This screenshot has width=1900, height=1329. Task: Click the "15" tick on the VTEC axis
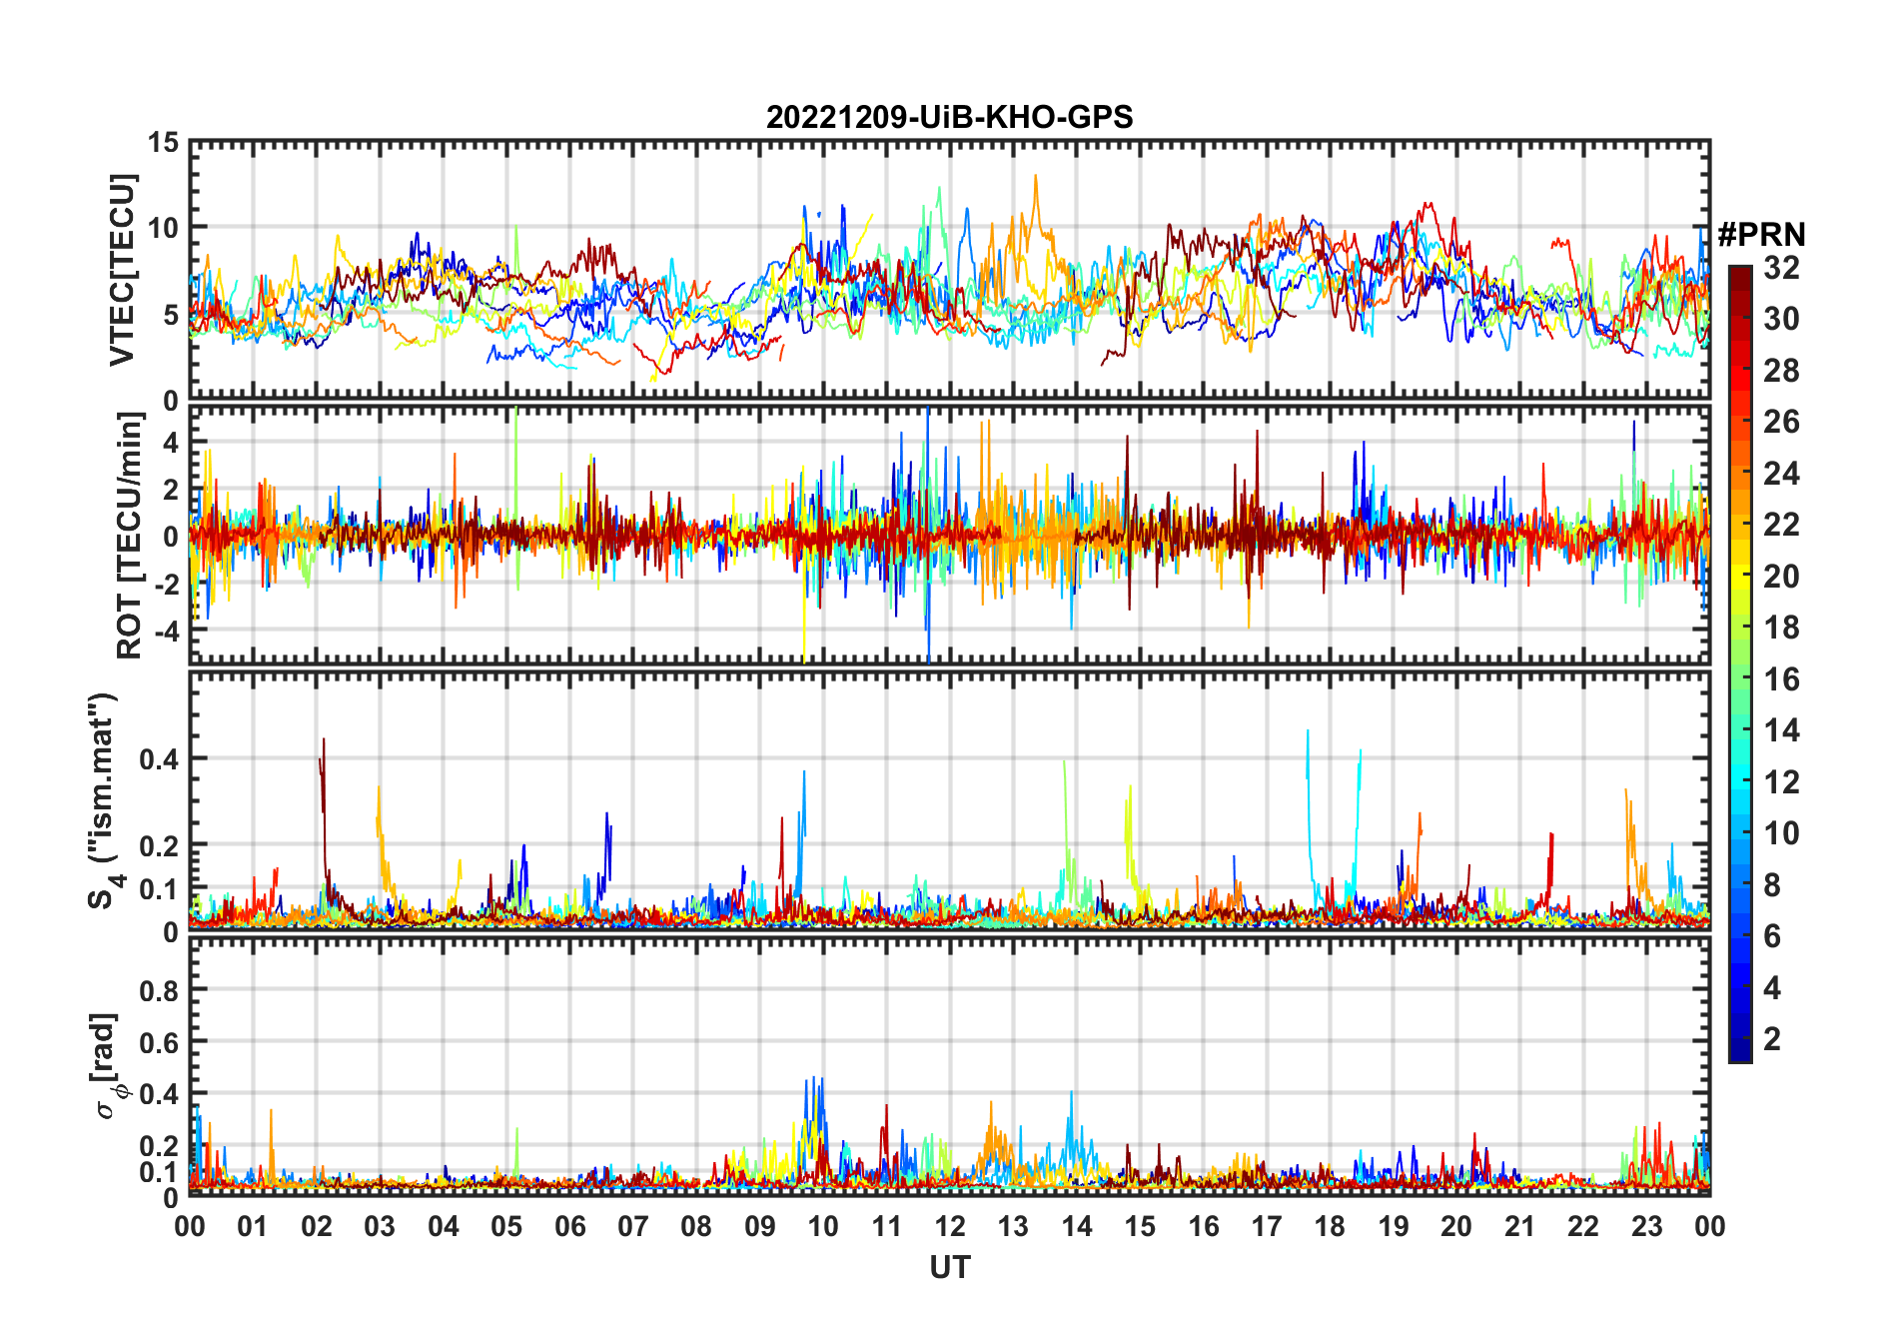[x=164, y=143]
